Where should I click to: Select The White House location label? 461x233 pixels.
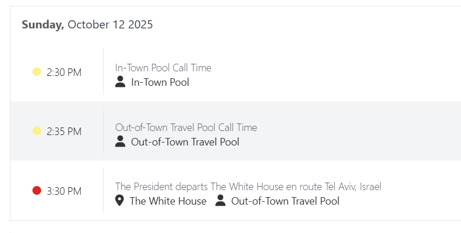[x=168, y=201]
